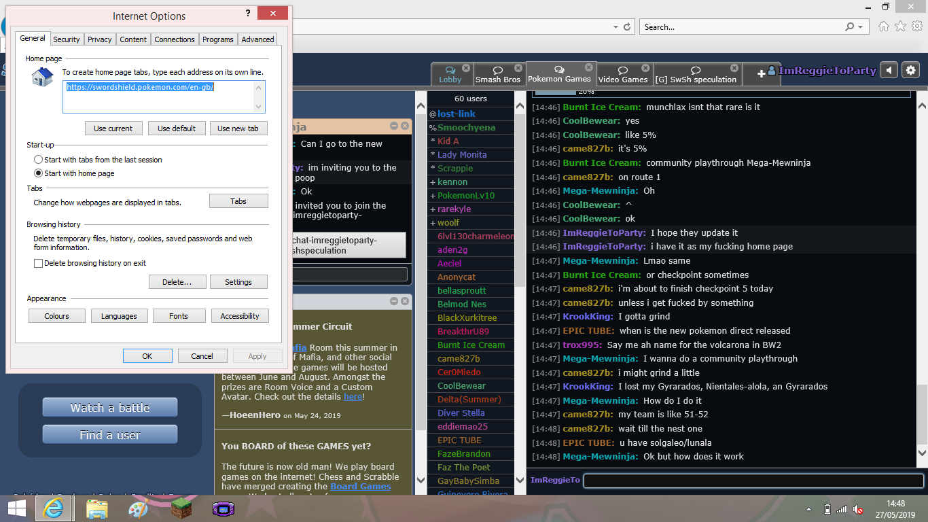Open the Game Boy emulator taskbar icon
The width and height of the screenshot is (928, 522).
(223, 508)
